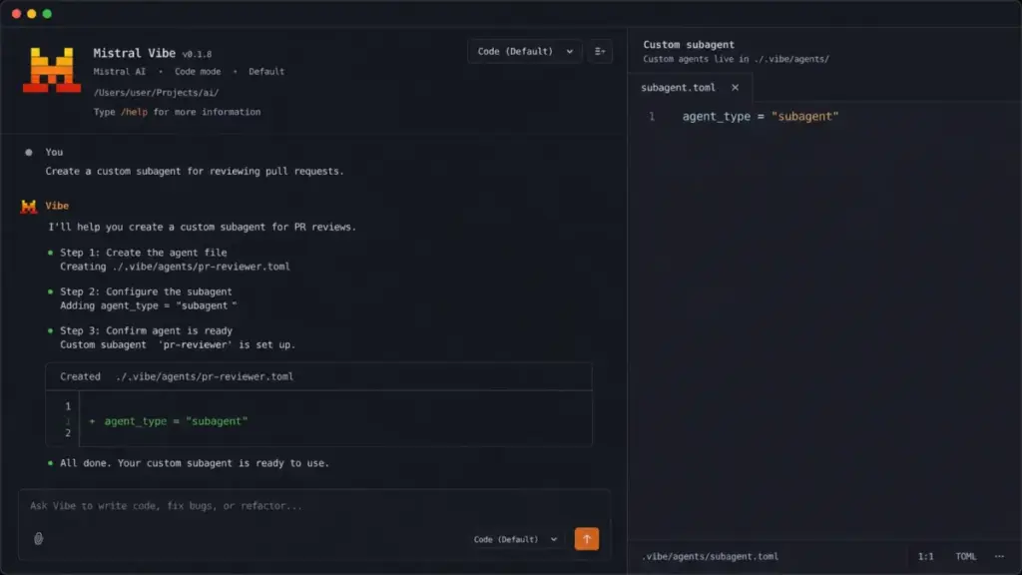Send message with the orange arrow button
The width and height of the screenshot is (1022, 575).
(x=587, y=539)
